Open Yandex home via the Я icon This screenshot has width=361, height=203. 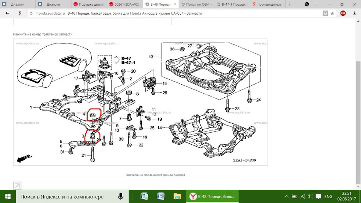click(20, 14)
